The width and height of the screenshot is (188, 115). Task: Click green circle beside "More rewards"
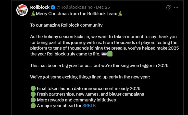(33, 100)
